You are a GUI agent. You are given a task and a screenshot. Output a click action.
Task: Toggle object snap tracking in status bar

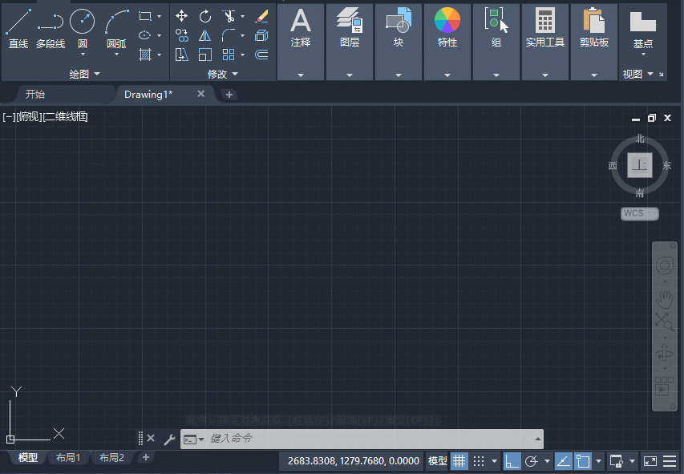563,461
